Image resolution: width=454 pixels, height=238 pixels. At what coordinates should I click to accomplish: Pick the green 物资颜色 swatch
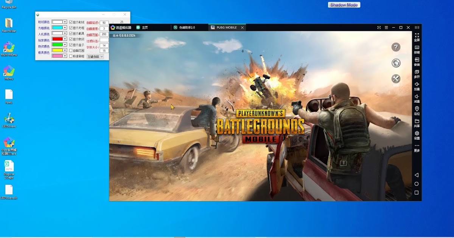pos(58,45)
